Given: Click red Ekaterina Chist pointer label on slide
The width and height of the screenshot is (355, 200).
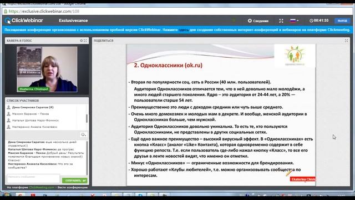Looking at the screenshot, I should point(302,179).
